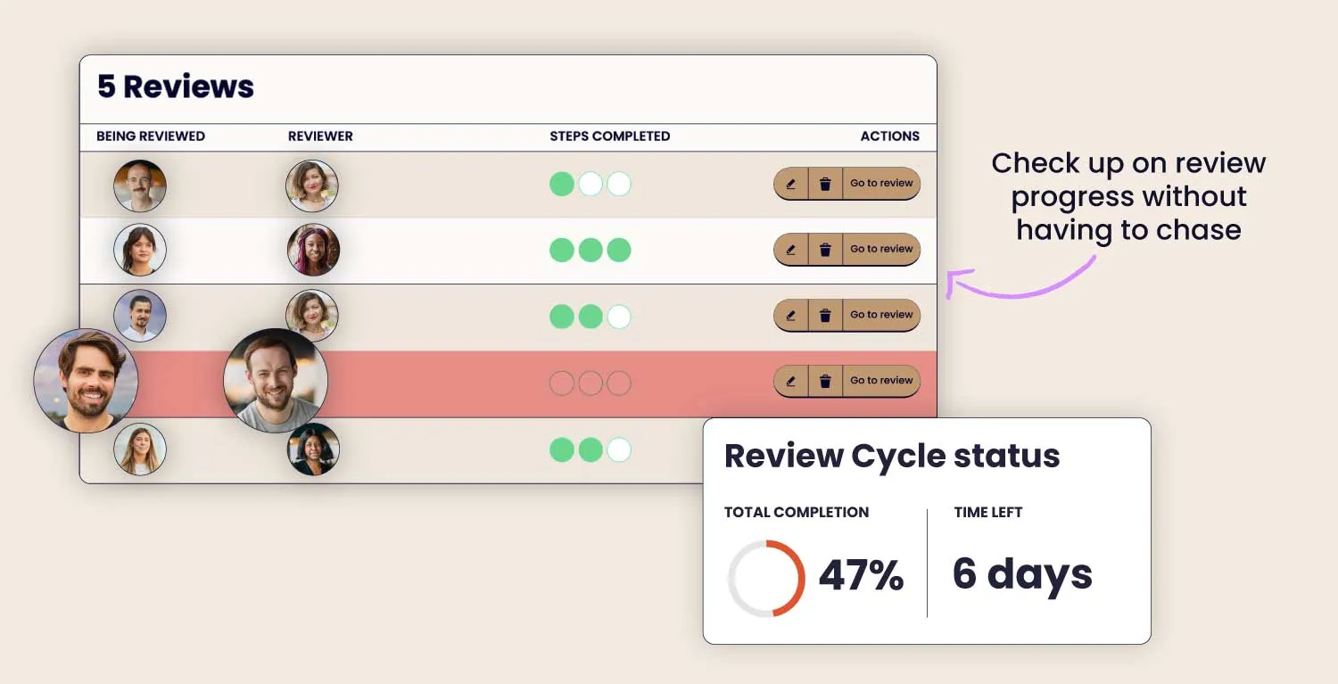
Task: Click the trash icon in the highlighted red row
Action: [826, 380]
